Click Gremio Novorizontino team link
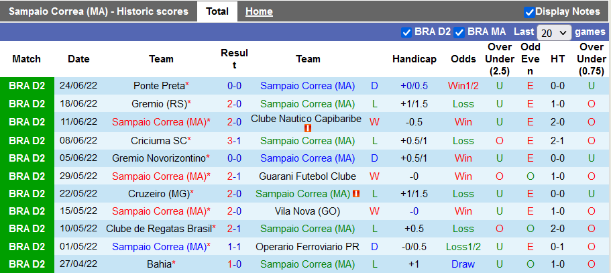 158,158
